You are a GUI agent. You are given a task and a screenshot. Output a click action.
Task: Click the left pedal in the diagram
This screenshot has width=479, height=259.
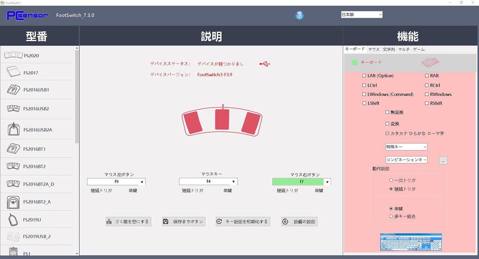(192, 122)
